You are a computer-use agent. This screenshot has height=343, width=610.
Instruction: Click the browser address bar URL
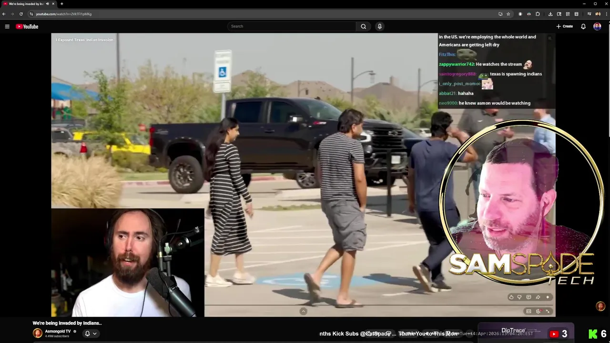[x=64, y=14]
